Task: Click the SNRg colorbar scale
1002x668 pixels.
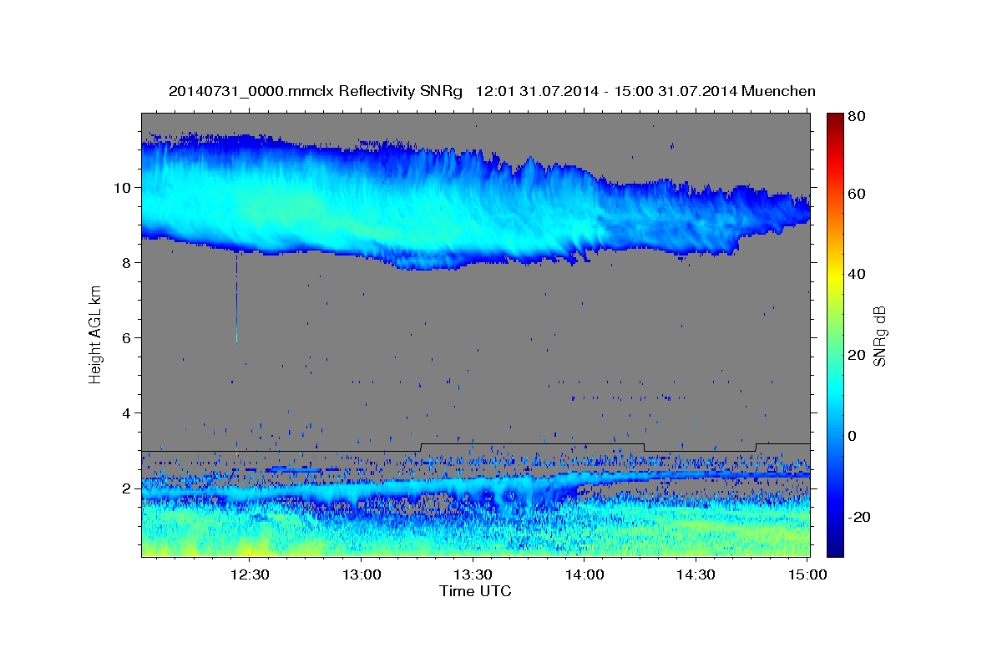Action: [835, 334]
